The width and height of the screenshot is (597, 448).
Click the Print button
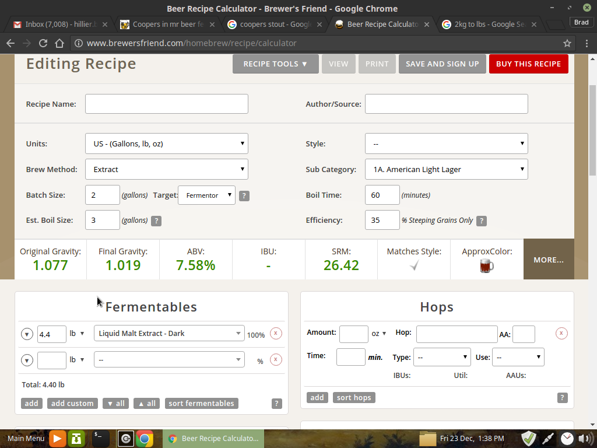point(377,64)
